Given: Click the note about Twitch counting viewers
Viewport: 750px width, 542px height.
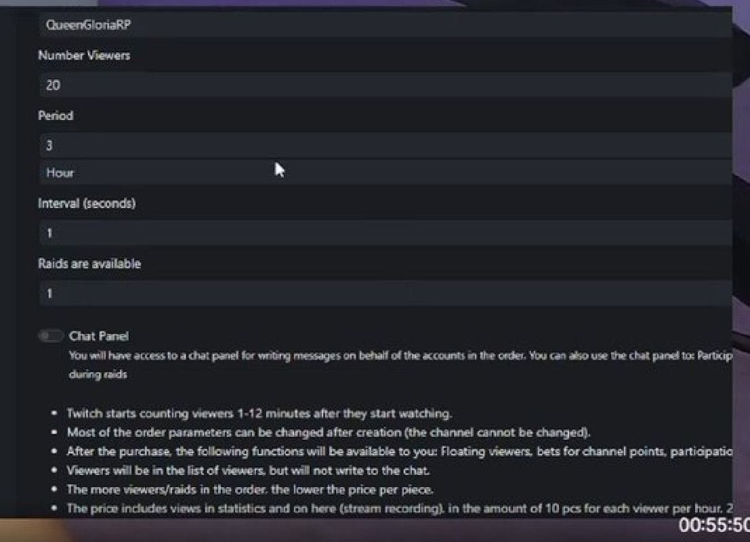Looking at the screenshot, I should 259,413.
